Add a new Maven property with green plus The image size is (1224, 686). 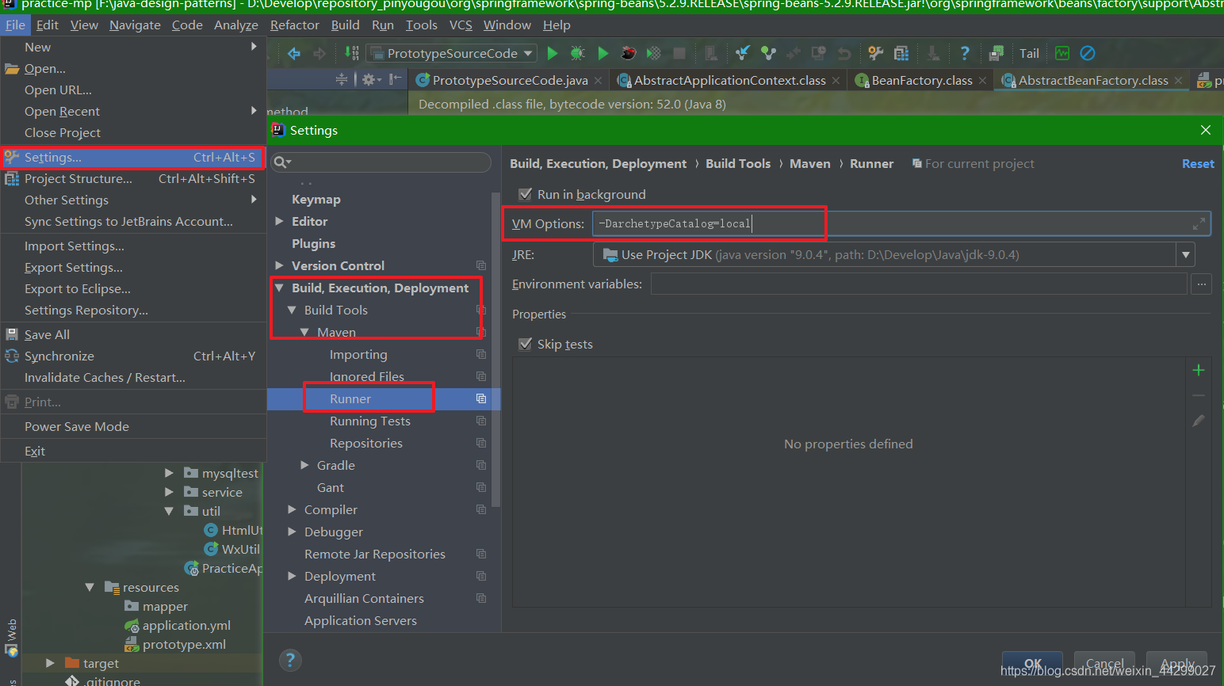coord(1199,369)
